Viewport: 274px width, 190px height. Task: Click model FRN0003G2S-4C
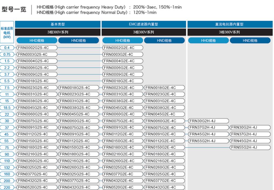tap(37, 54)
